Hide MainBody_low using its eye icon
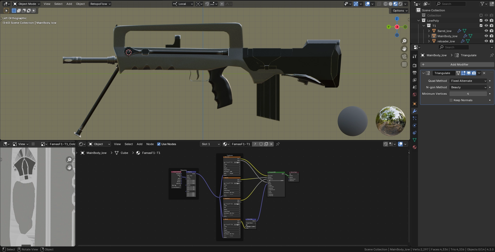 (486, 36)
